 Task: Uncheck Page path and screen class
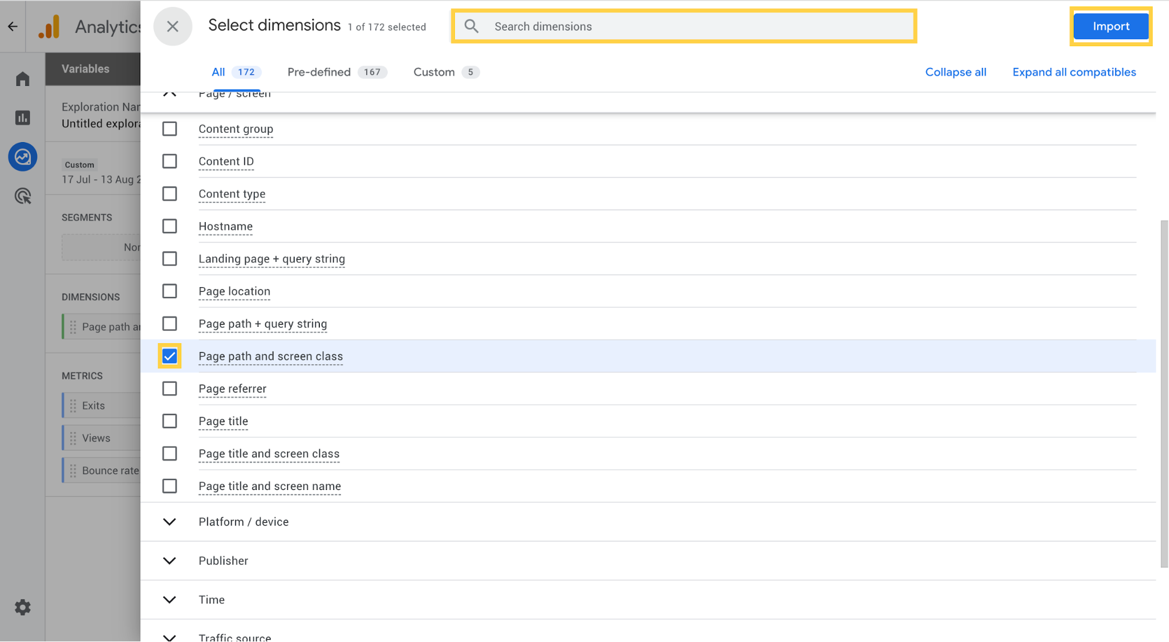[170, 355]
